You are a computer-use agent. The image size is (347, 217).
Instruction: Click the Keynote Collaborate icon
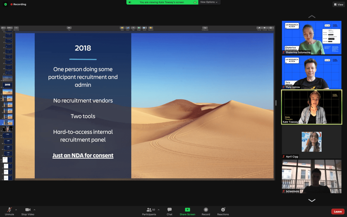[205, 28]
